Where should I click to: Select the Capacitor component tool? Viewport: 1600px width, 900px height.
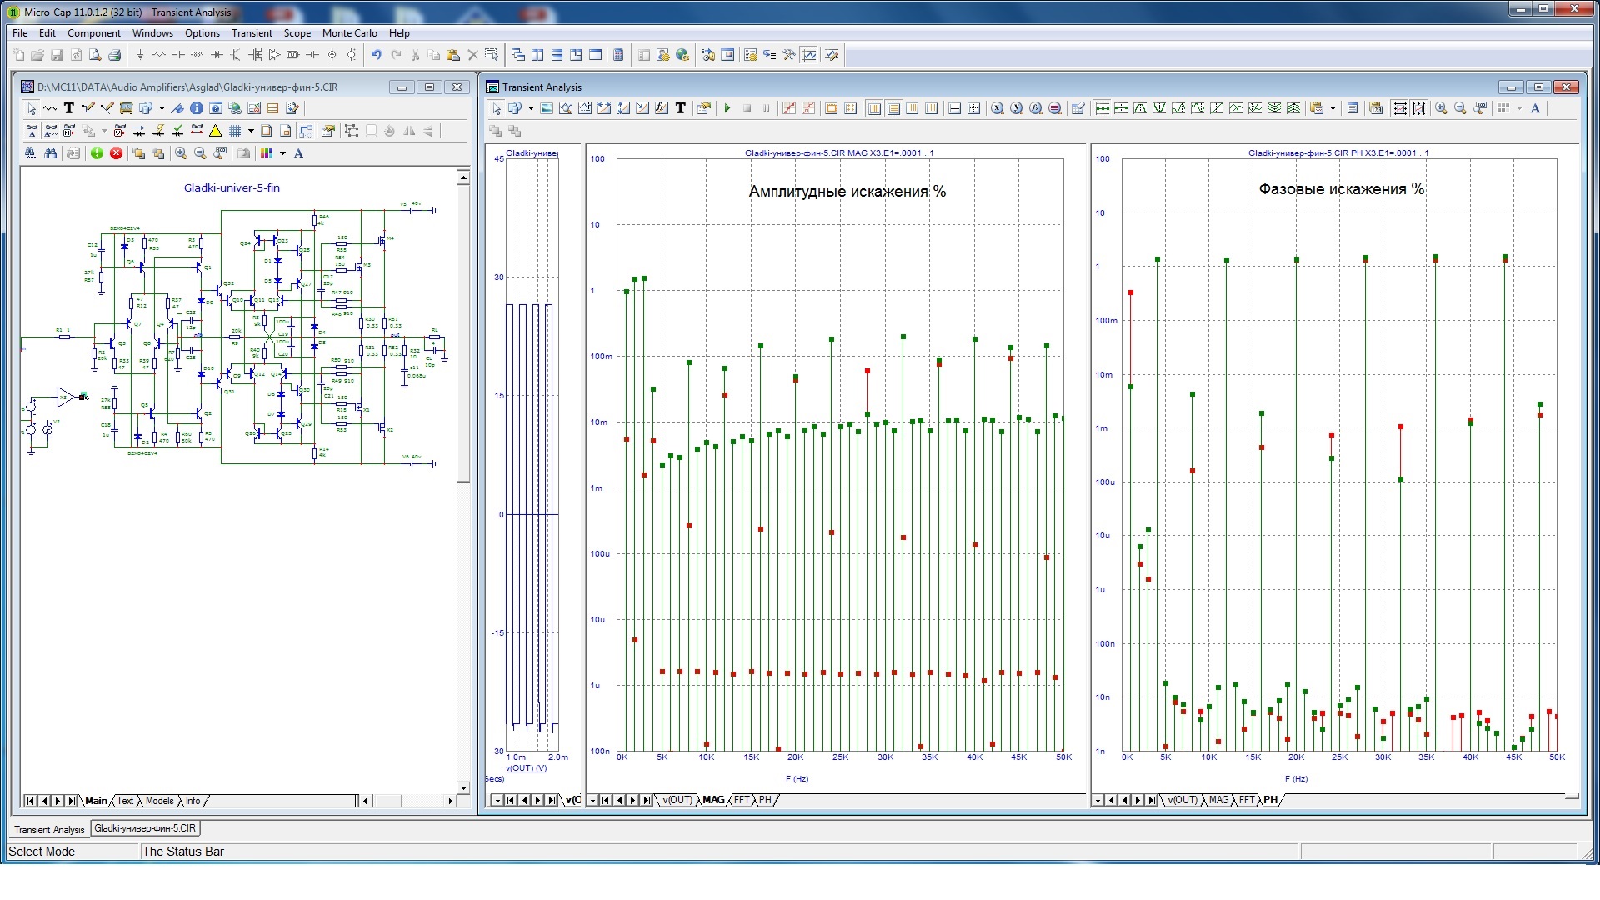tap(177, 55)
